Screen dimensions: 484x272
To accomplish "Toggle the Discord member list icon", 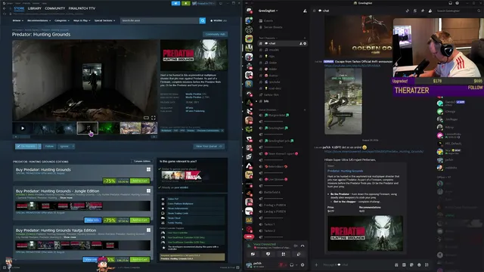I will tap(430, 11).
